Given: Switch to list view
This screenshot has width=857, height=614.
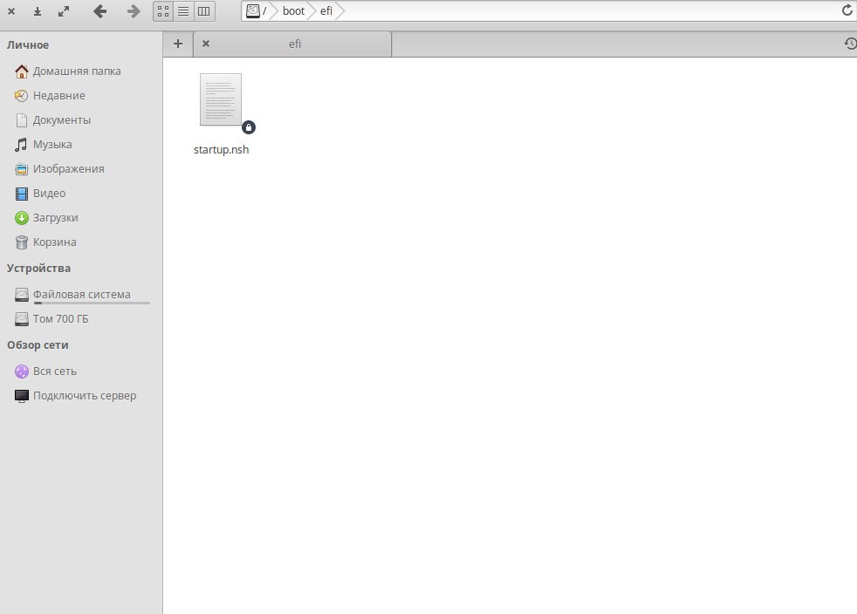Looking at the screenshot, I should point(183,11).
